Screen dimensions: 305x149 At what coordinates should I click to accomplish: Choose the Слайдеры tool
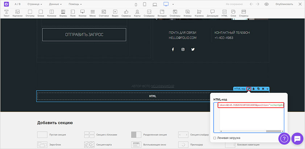coord(149,13)
